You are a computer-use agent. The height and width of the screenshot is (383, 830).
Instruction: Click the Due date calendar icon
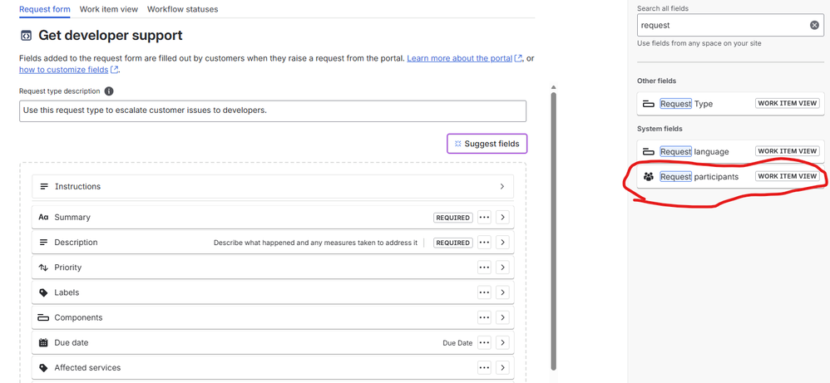(x=43, y=343)
